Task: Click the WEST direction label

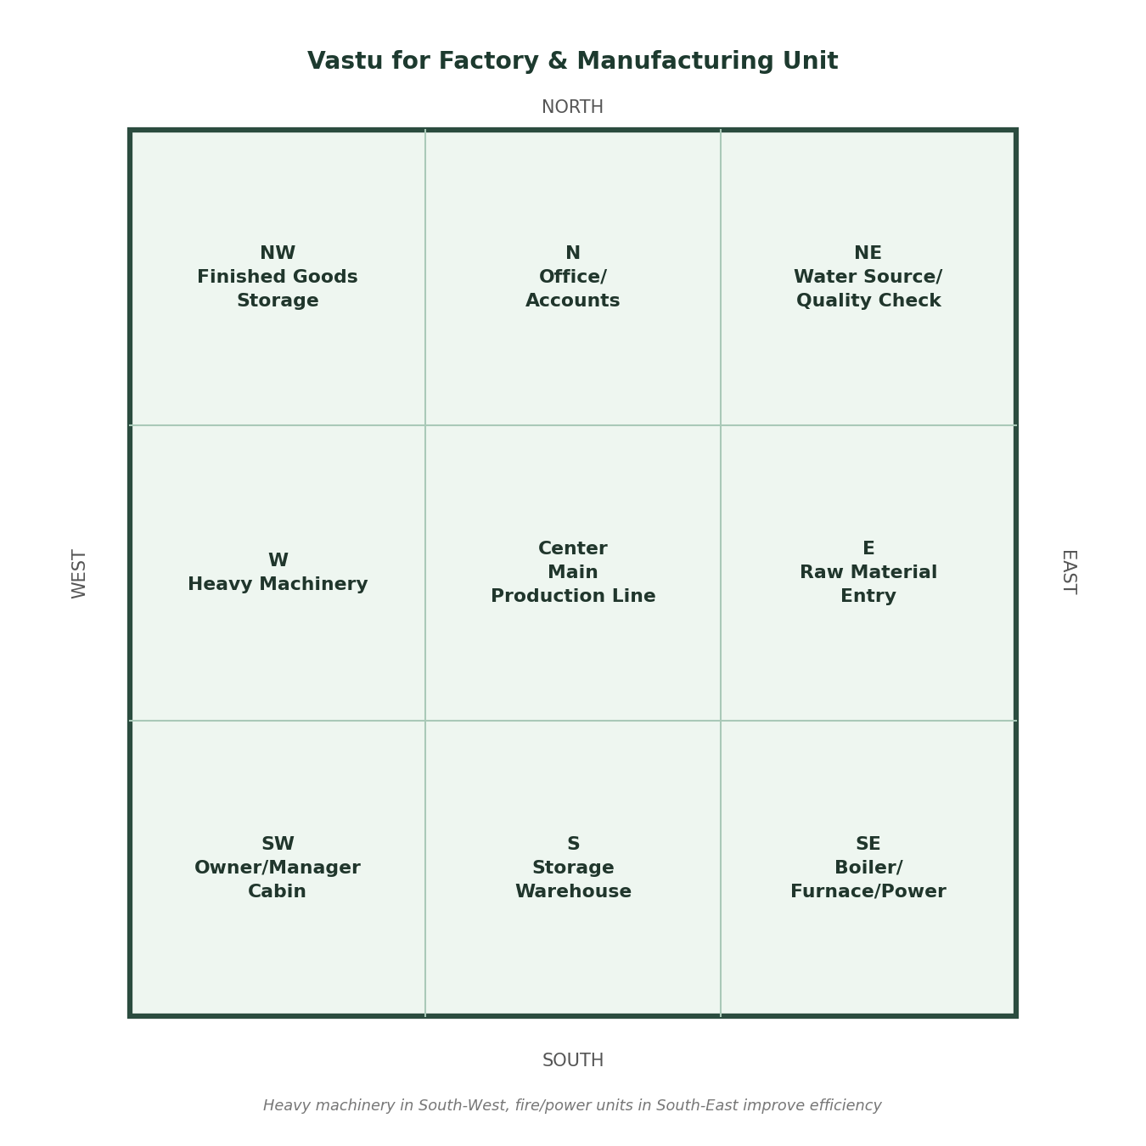Action: point(79,573)
